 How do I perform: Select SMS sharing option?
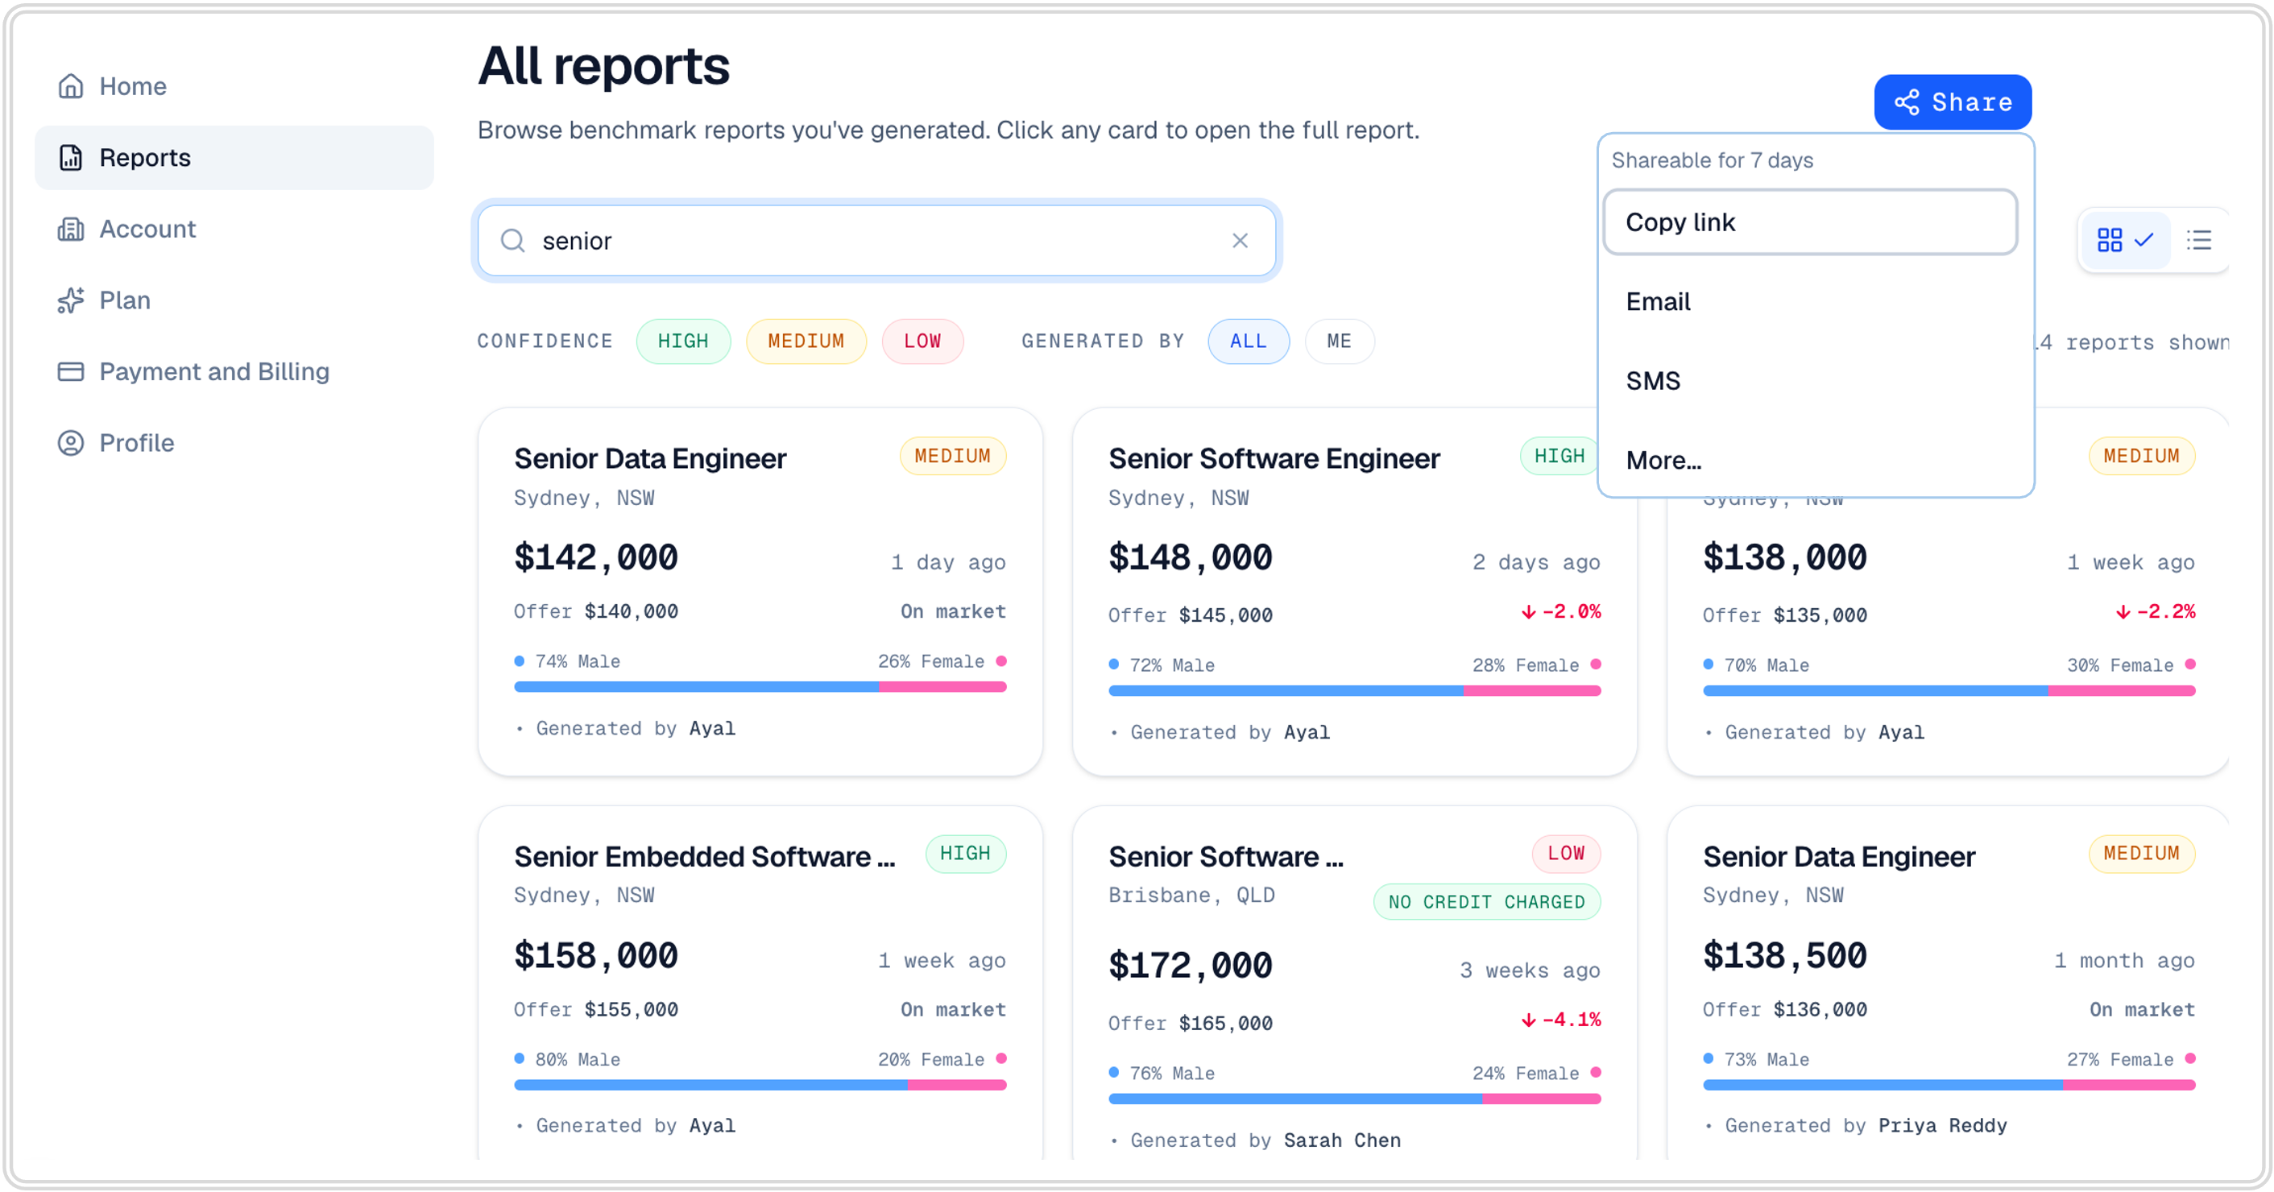coord(1810,381)
